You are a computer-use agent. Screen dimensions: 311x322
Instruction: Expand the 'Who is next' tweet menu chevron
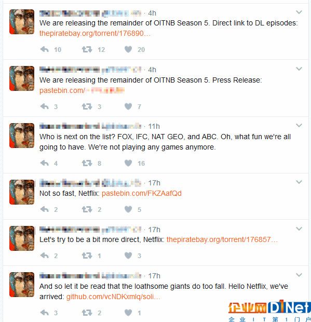click(x=299, y=125)
